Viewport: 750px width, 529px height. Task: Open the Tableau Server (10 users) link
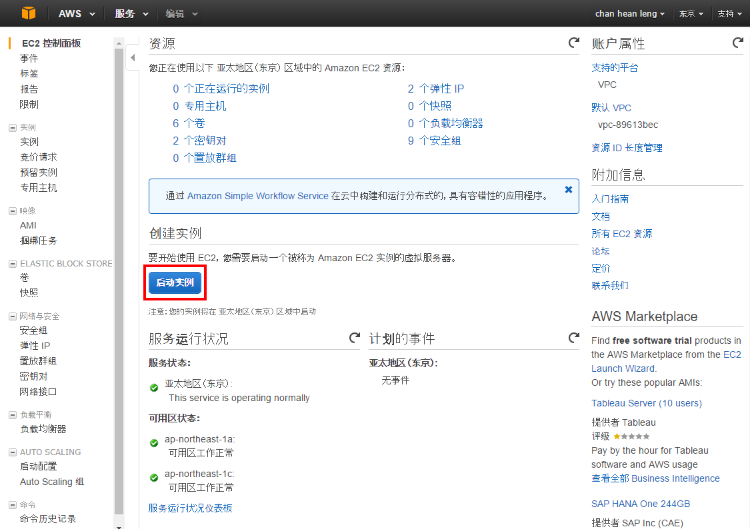pos(647,403)
